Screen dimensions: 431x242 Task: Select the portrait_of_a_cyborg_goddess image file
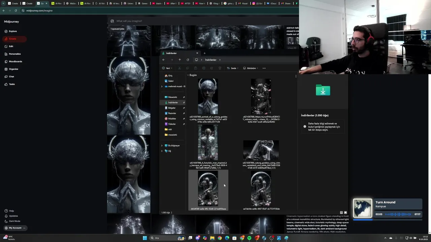point(208,100)
